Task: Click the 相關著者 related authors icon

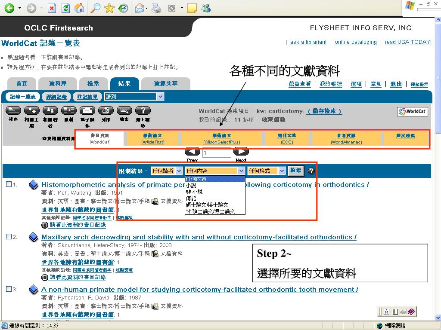Action: [x=50, y=110]
